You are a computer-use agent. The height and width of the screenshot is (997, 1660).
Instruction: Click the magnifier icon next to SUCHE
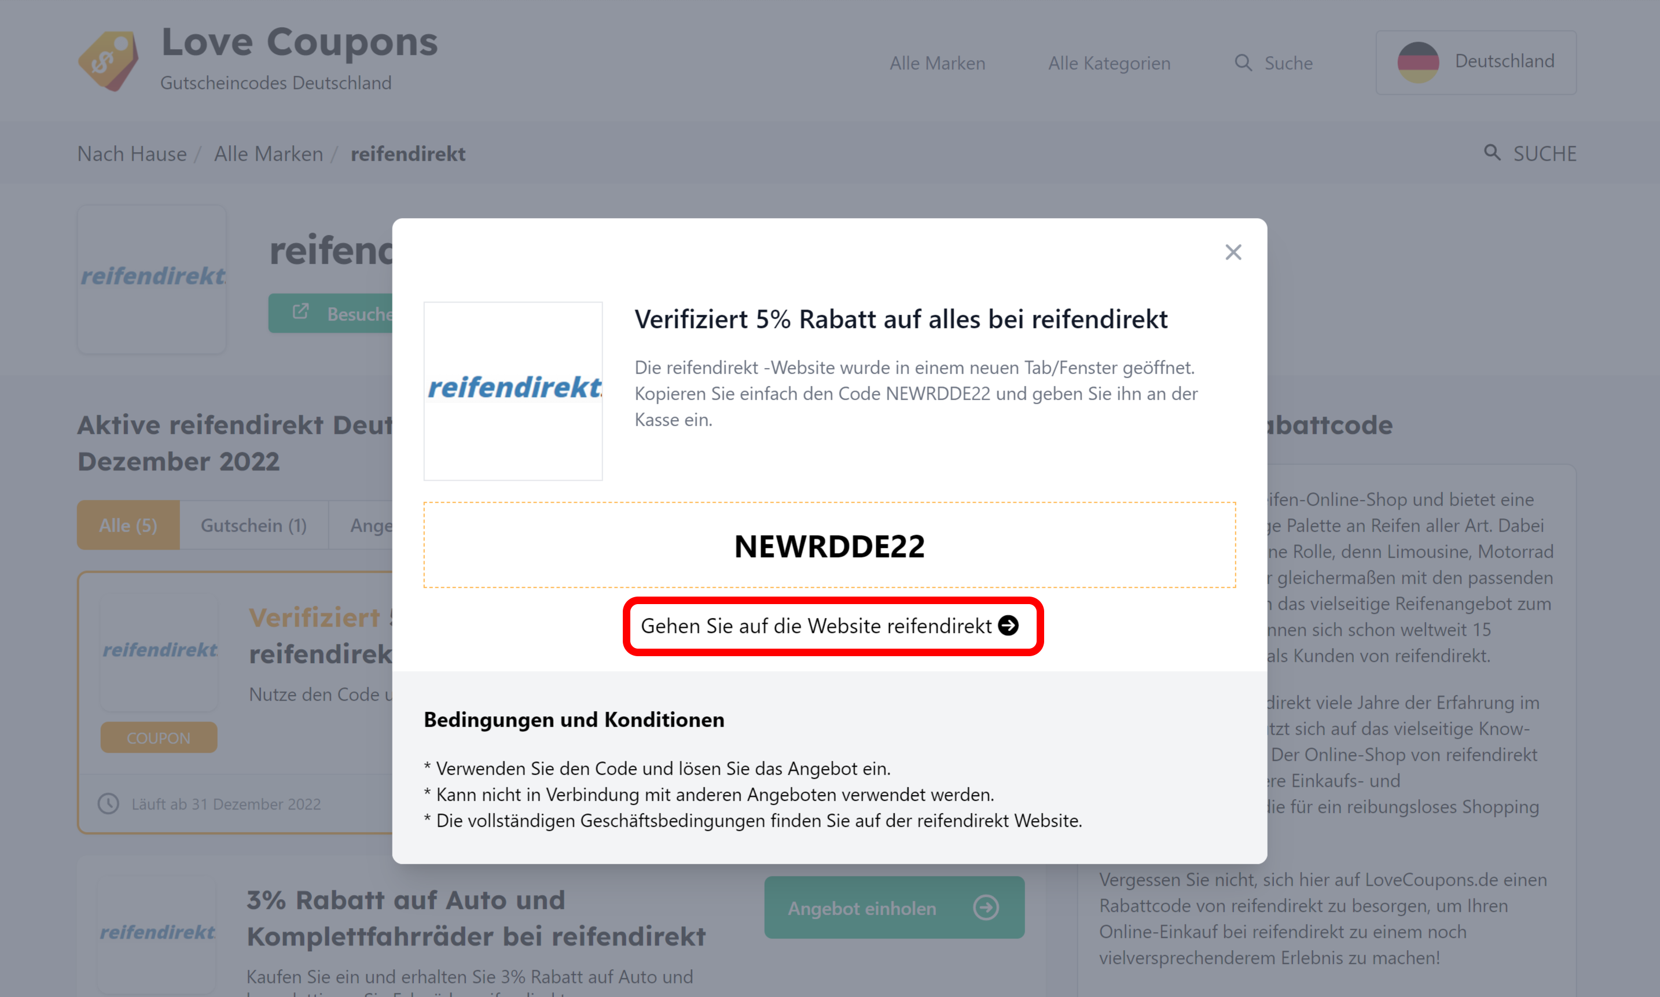[x=1492, y=153]
